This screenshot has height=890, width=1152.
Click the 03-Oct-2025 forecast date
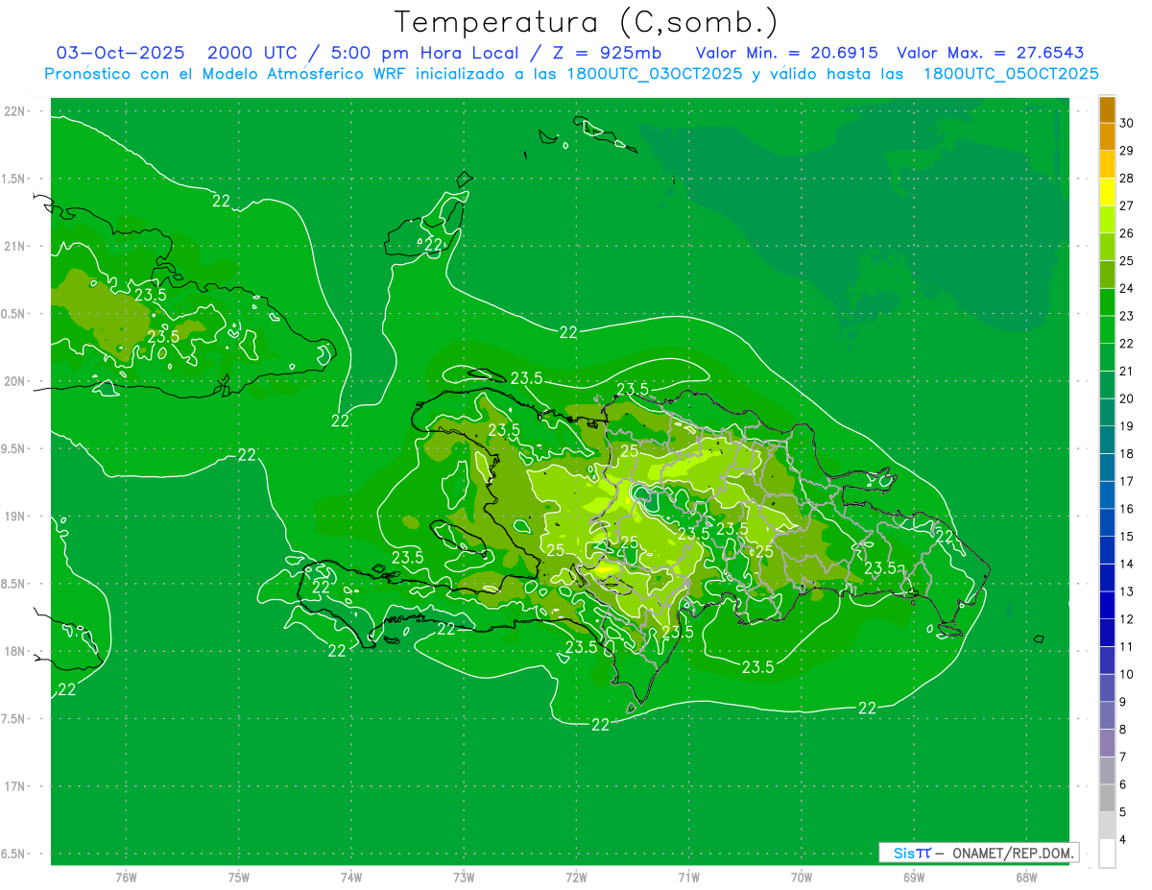(120, 53)
